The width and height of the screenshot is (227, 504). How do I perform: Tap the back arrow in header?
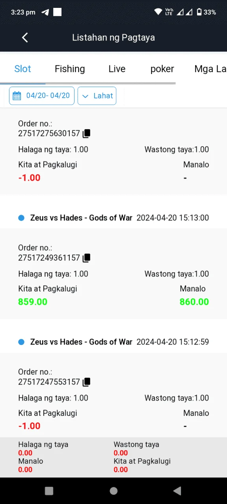point(25,37)
